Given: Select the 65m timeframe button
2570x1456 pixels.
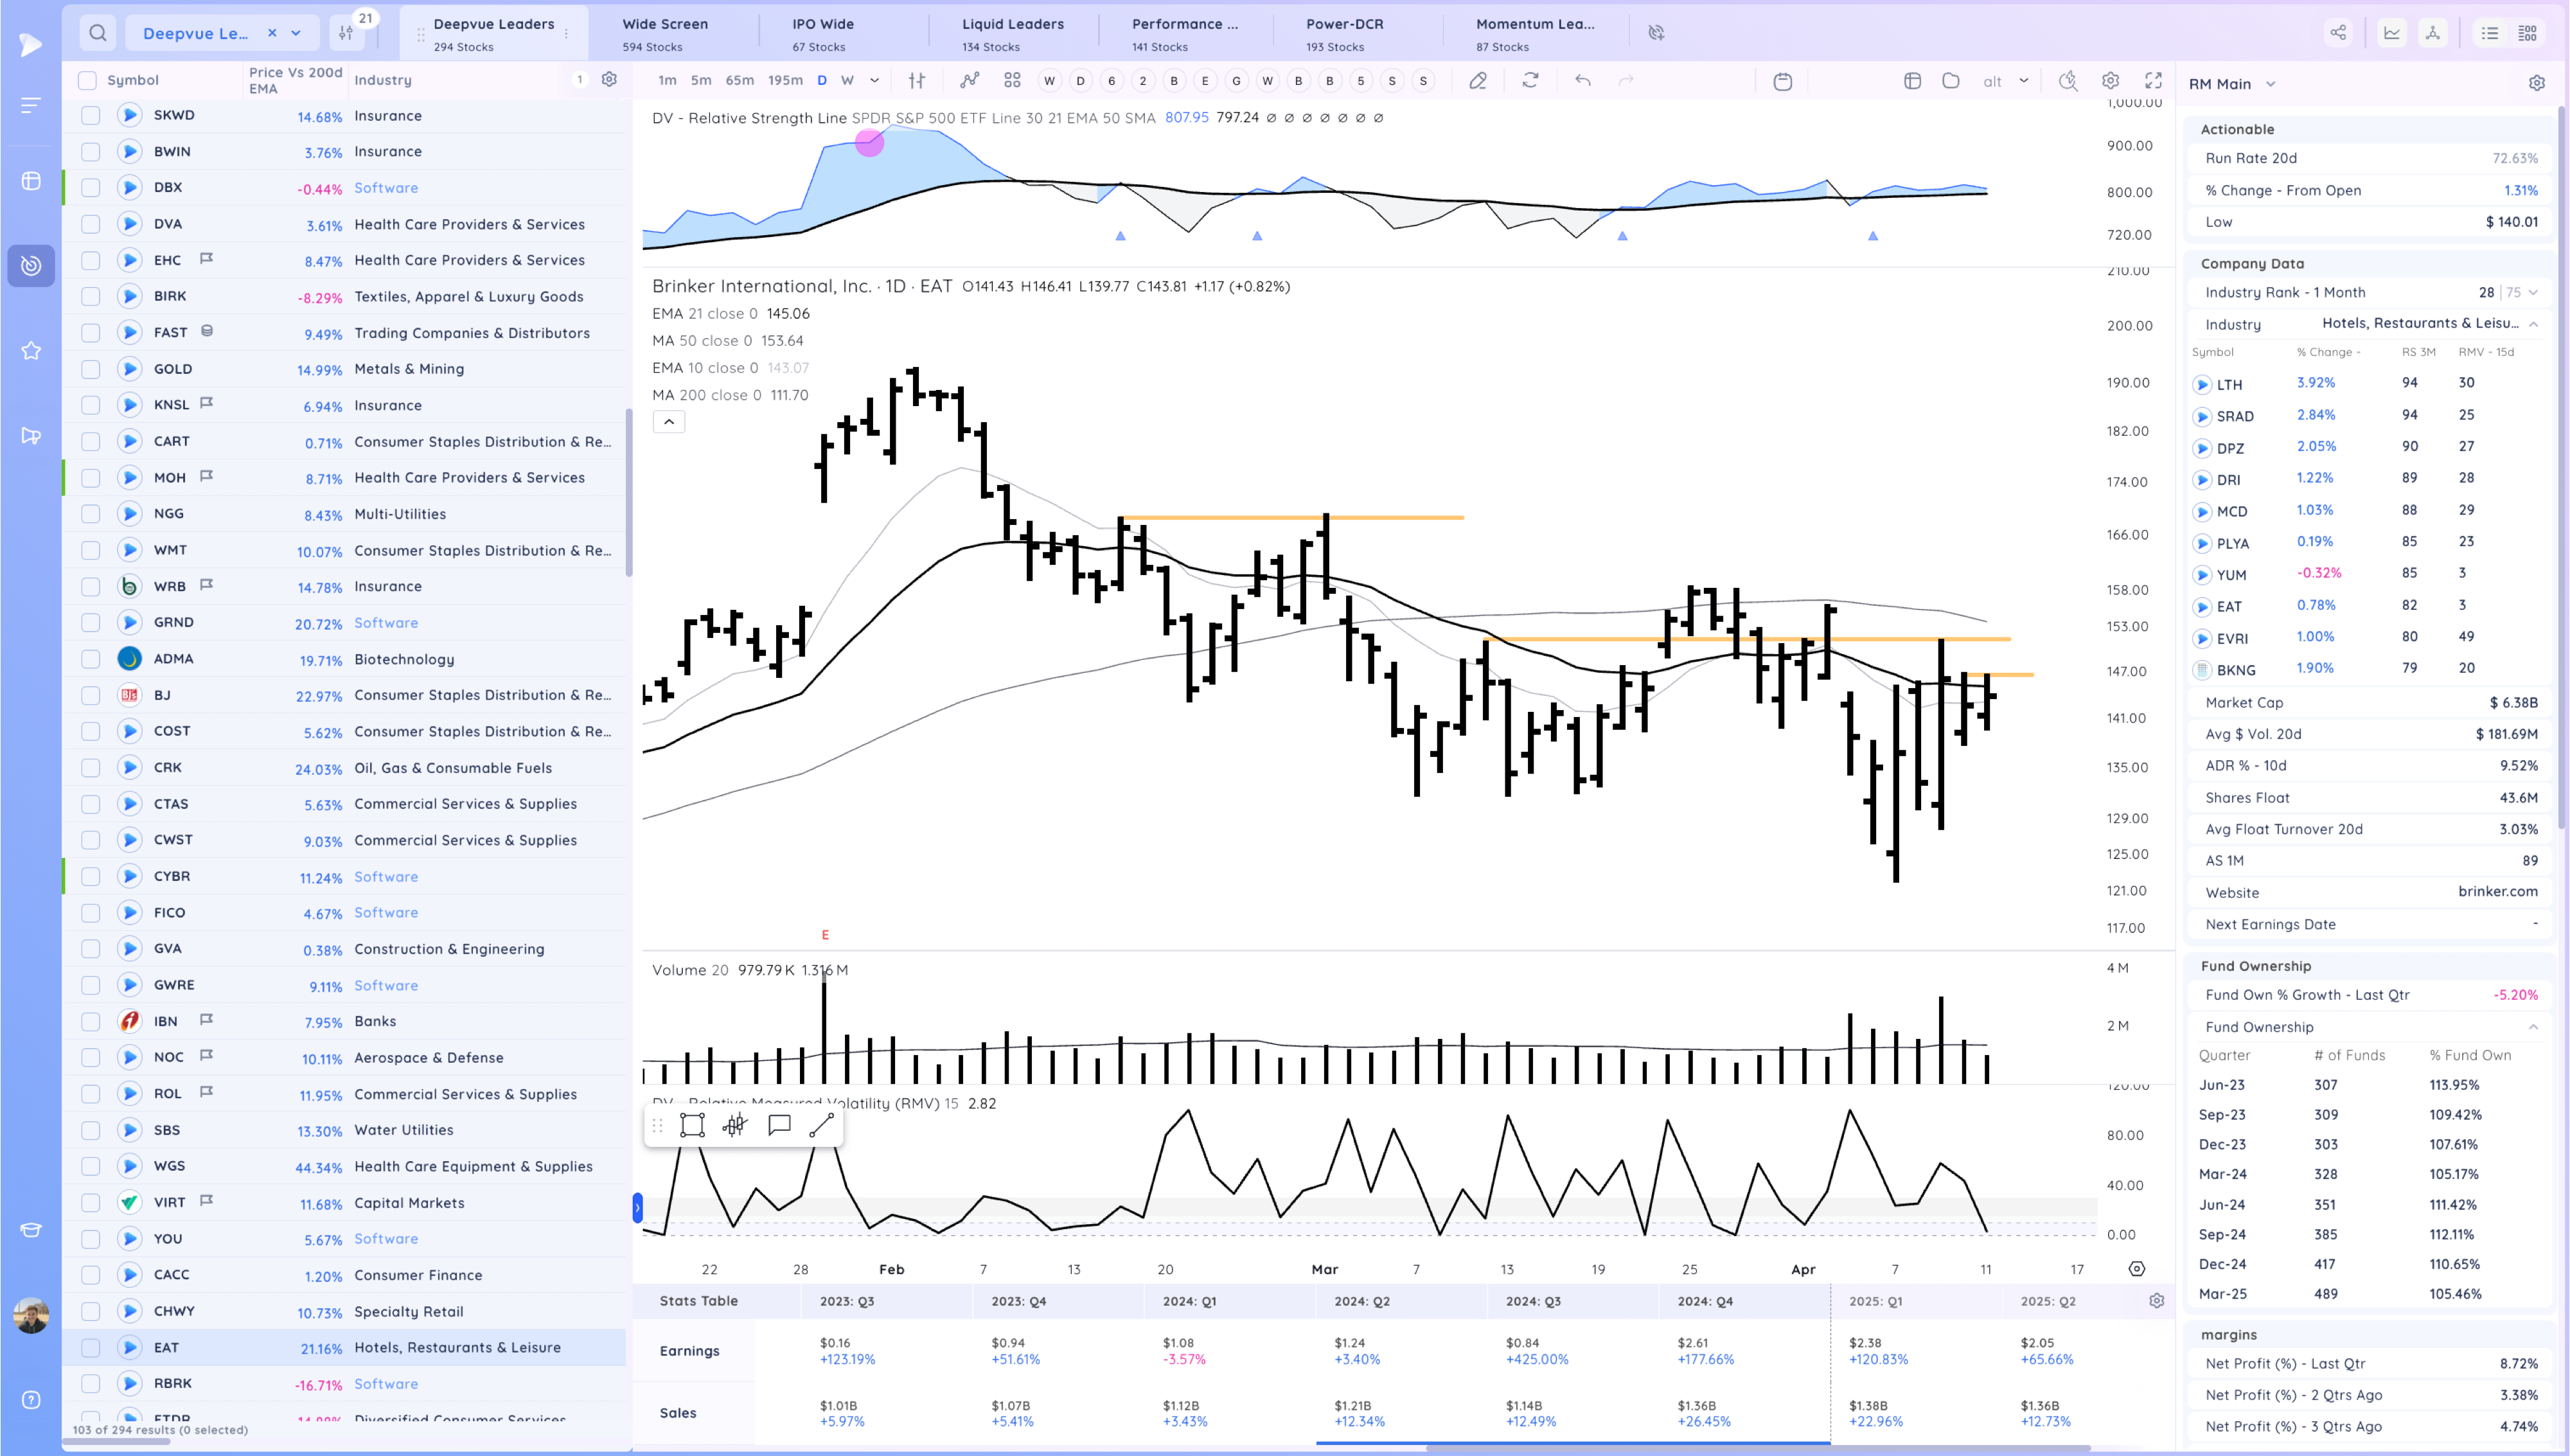Looking at the screenshot, I should coord(739,80).
